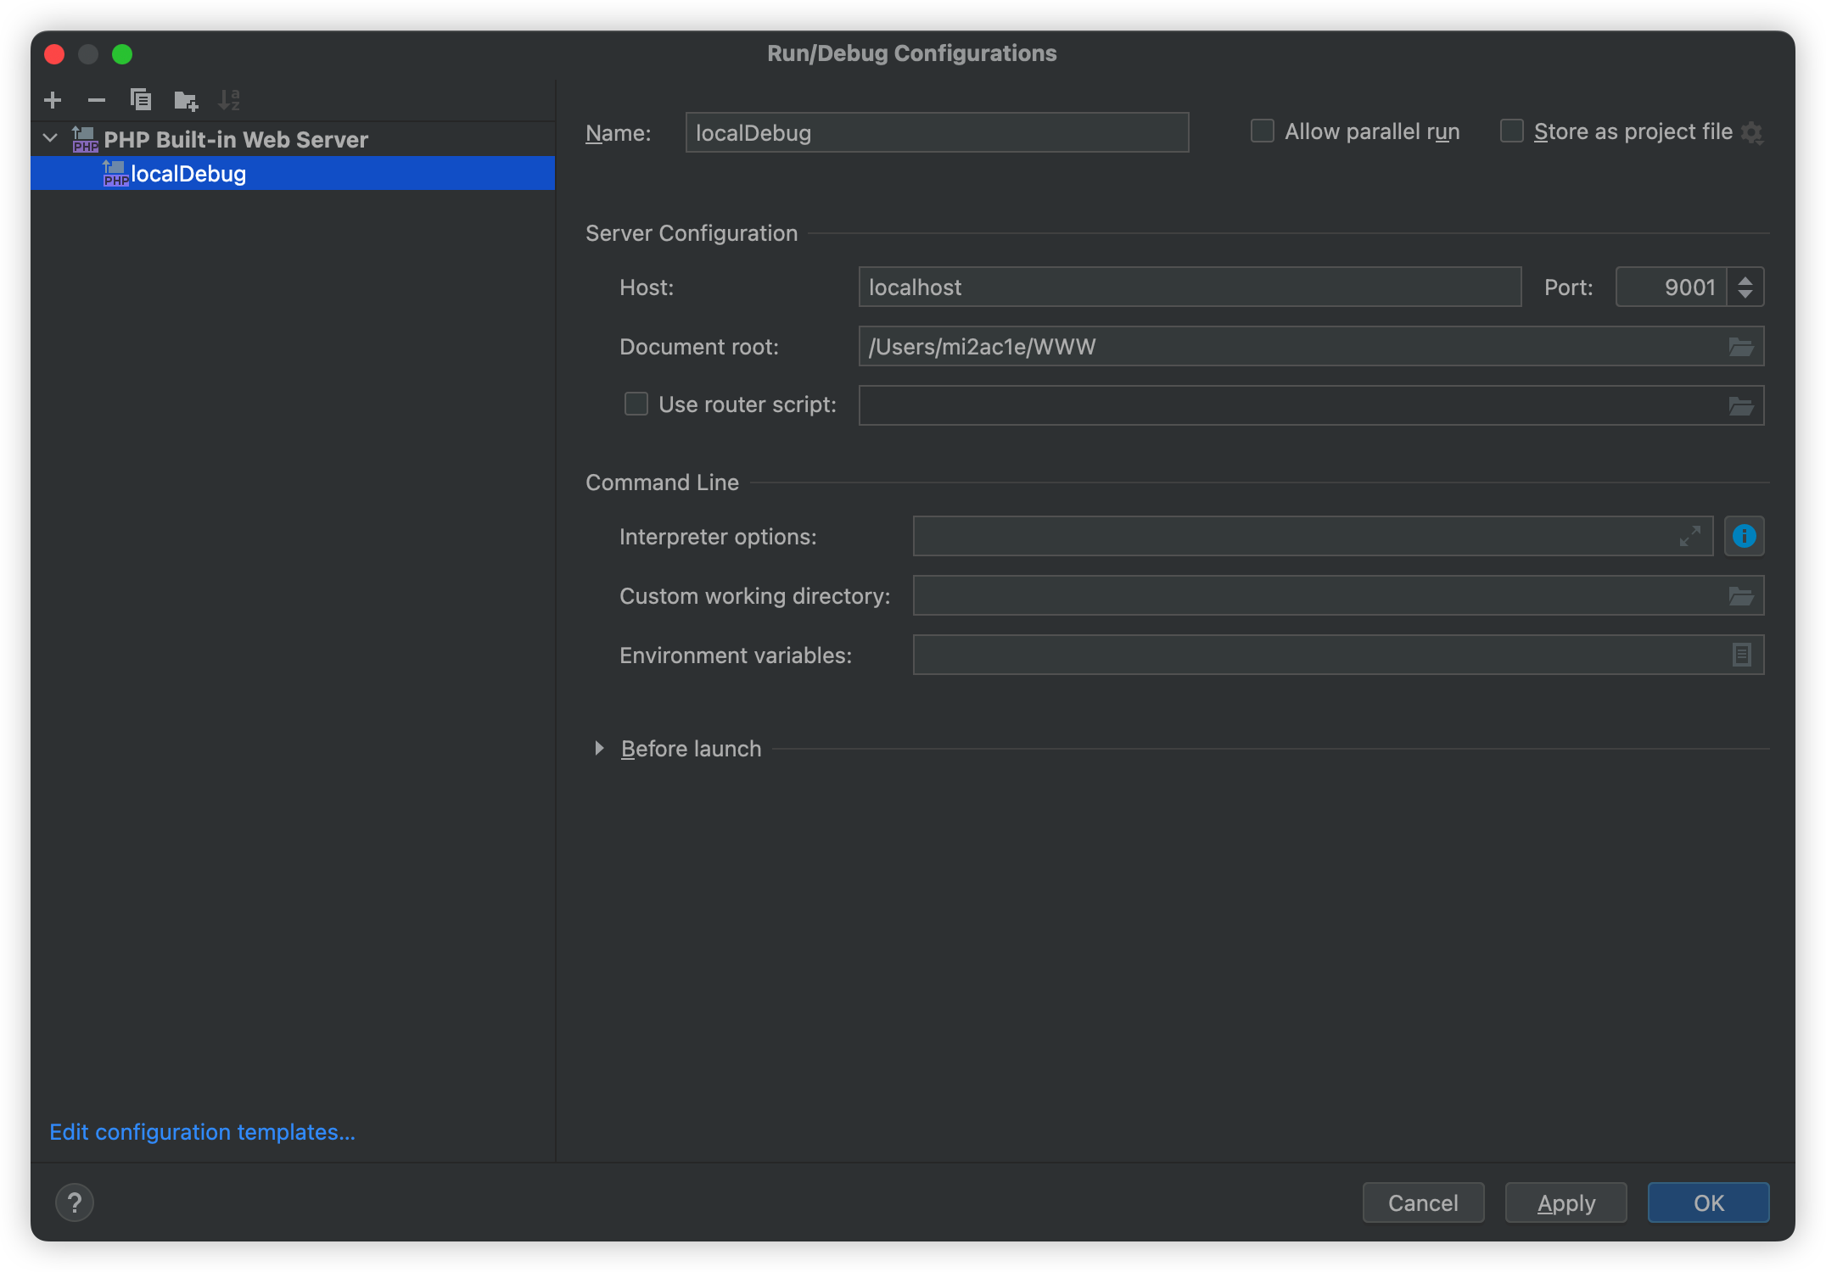Browse for Custom working directory folder
The image size is (1826, 1272).
click(x=1741, y=596)
